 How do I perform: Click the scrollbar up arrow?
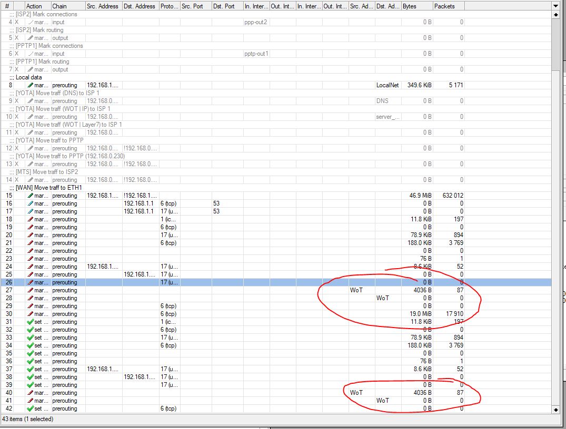click(x=555, y=15)
